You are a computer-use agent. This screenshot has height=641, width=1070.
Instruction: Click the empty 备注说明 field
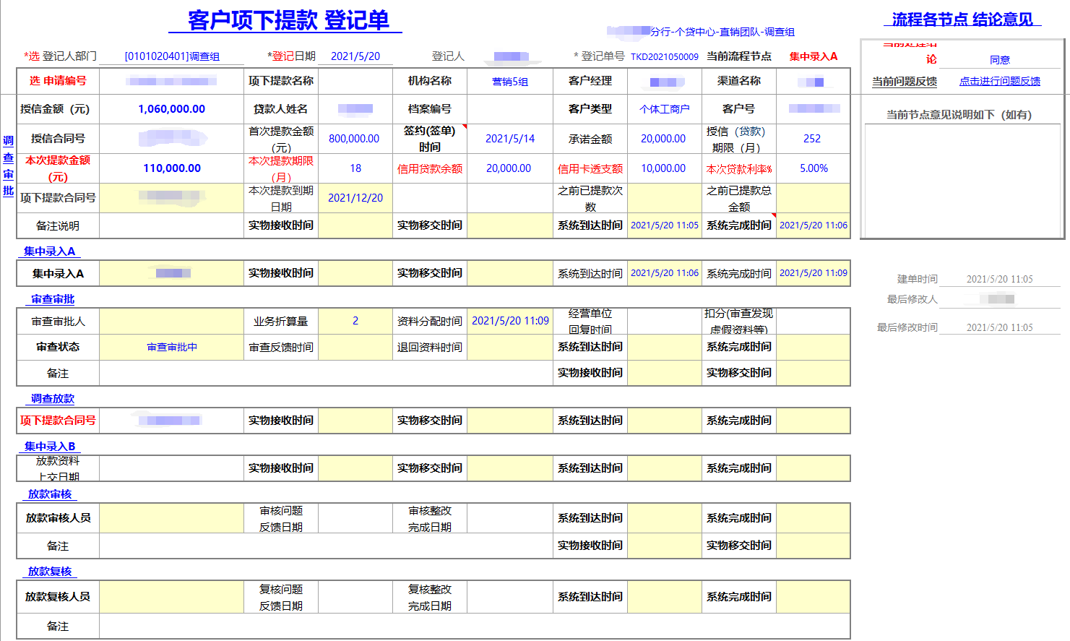172,226
